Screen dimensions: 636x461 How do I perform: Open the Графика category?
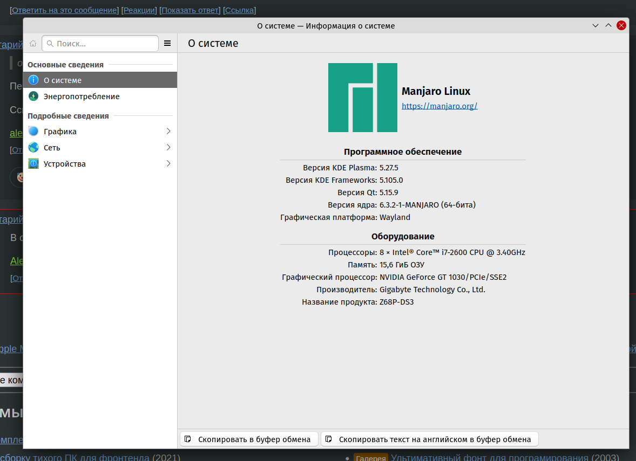tap(100, 131)
